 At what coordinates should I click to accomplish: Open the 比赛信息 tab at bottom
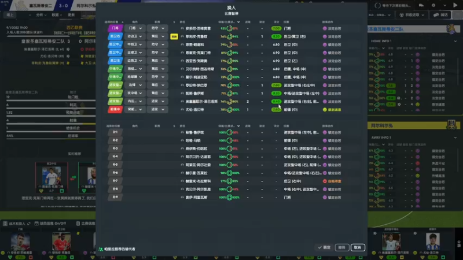pos(86,224)
